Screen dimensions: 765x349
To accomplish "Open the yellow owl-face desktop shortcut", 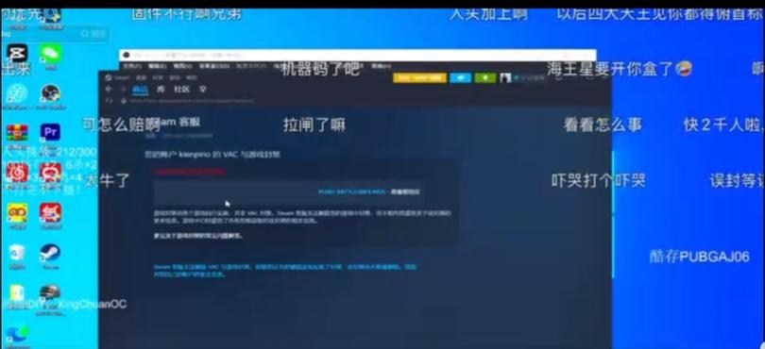I will click(x=17, y=212).
